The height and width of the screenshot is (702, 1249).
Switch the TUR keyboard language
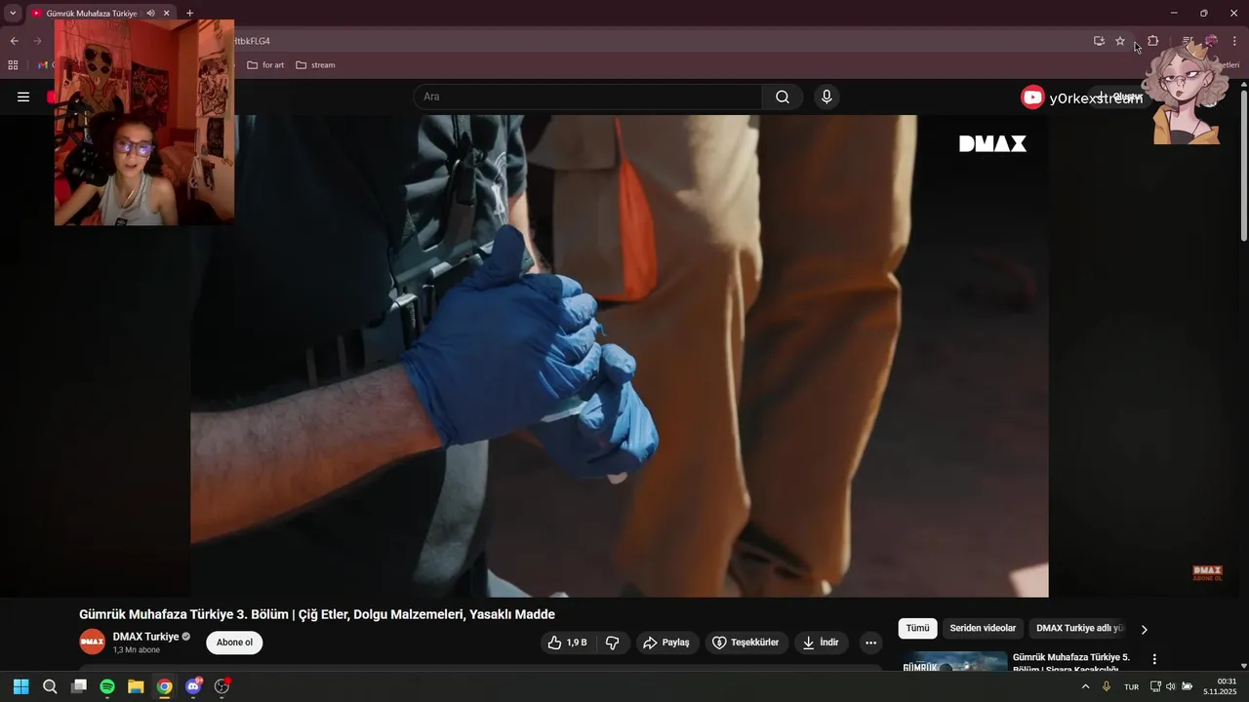pos(1132,686)
